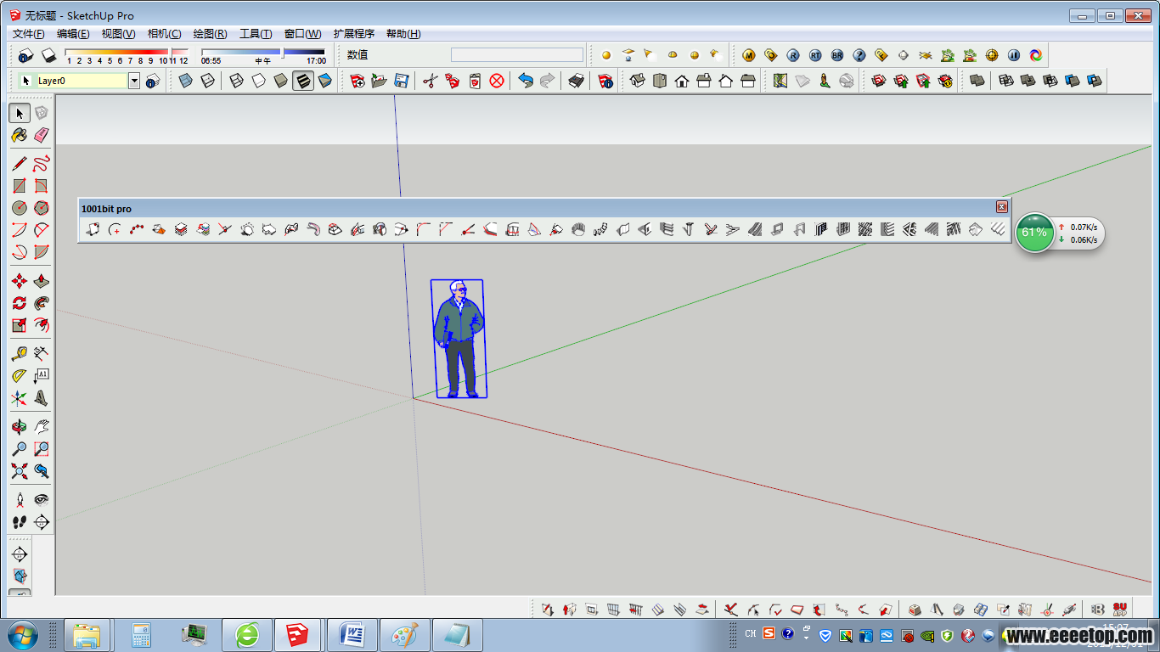The width and height of the screenshot is (1160, 652).
Task: Choose the Rotate tool
Action: 20,303
